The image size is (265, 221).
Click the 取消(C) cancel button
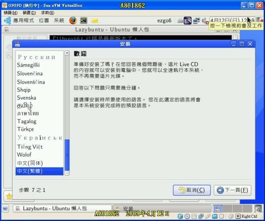click(x=192, y=190)
